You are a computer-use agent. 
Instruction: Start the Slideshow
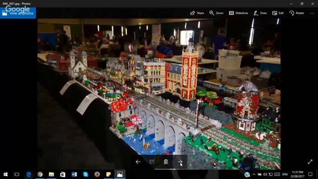click(x=238, y=13)
